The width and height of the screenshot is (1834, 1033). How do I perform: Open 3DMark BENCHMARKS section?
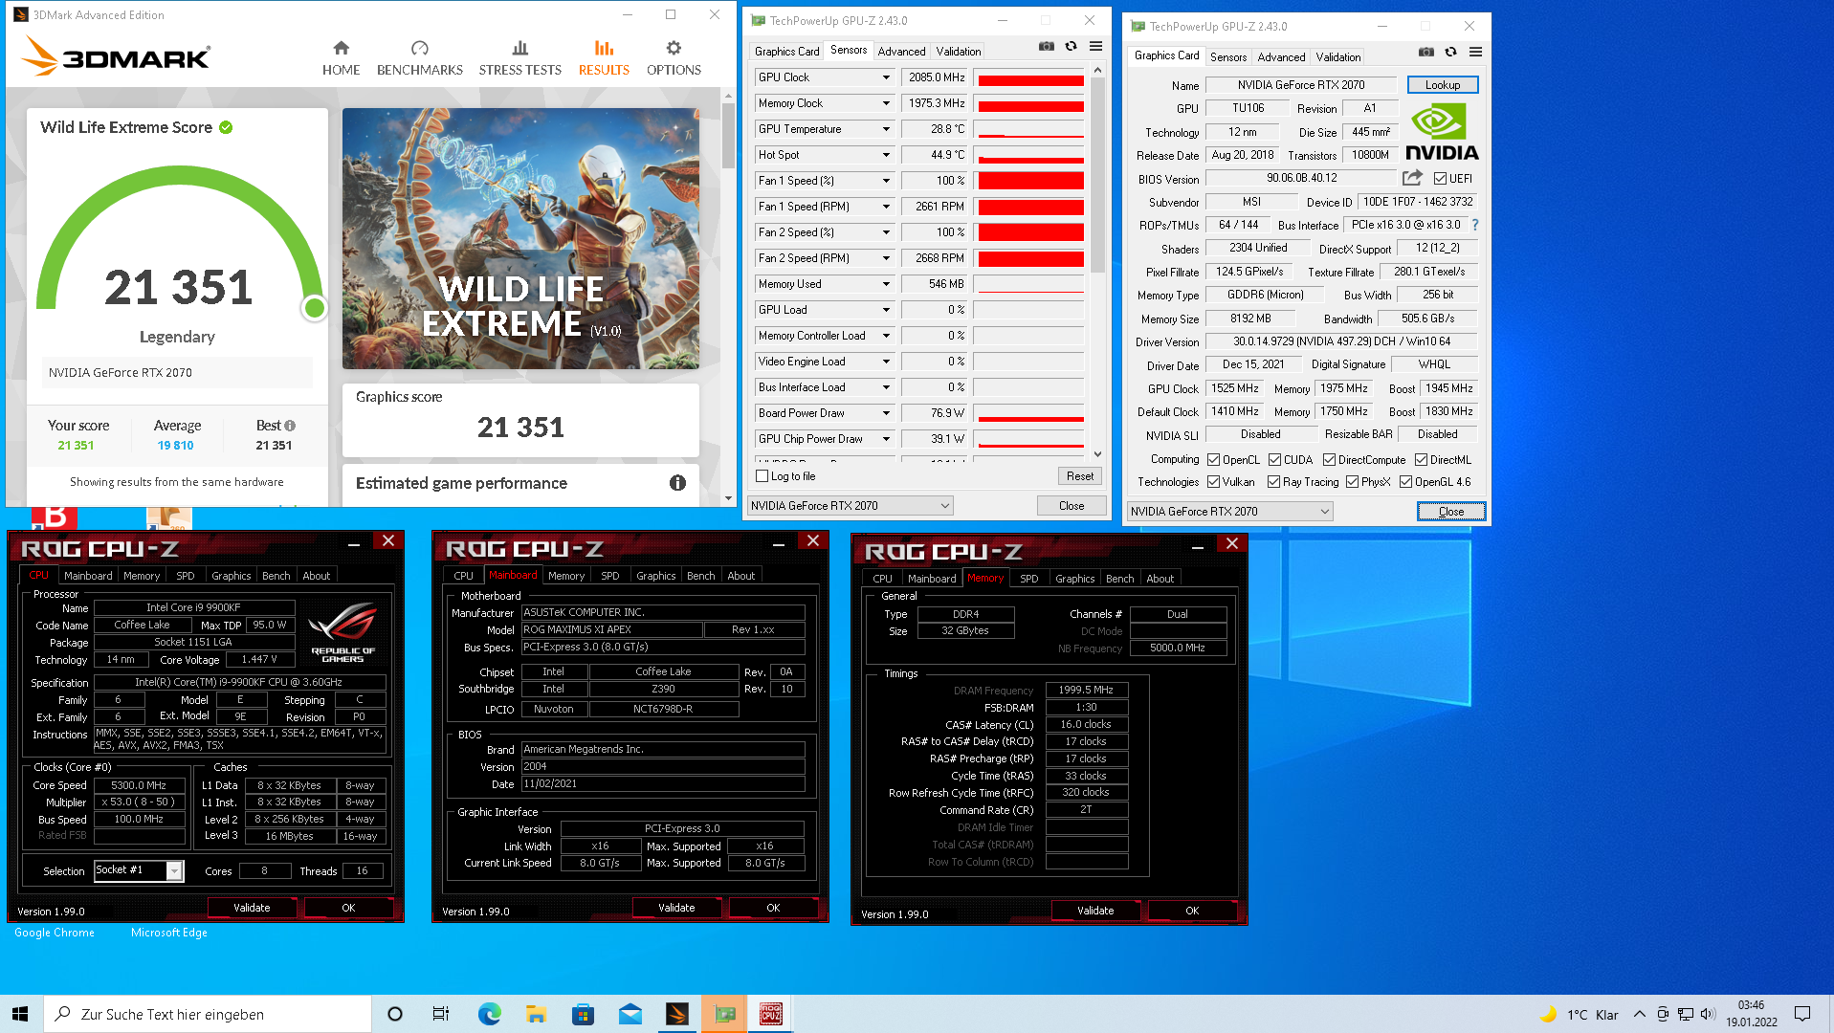point(419,58)
